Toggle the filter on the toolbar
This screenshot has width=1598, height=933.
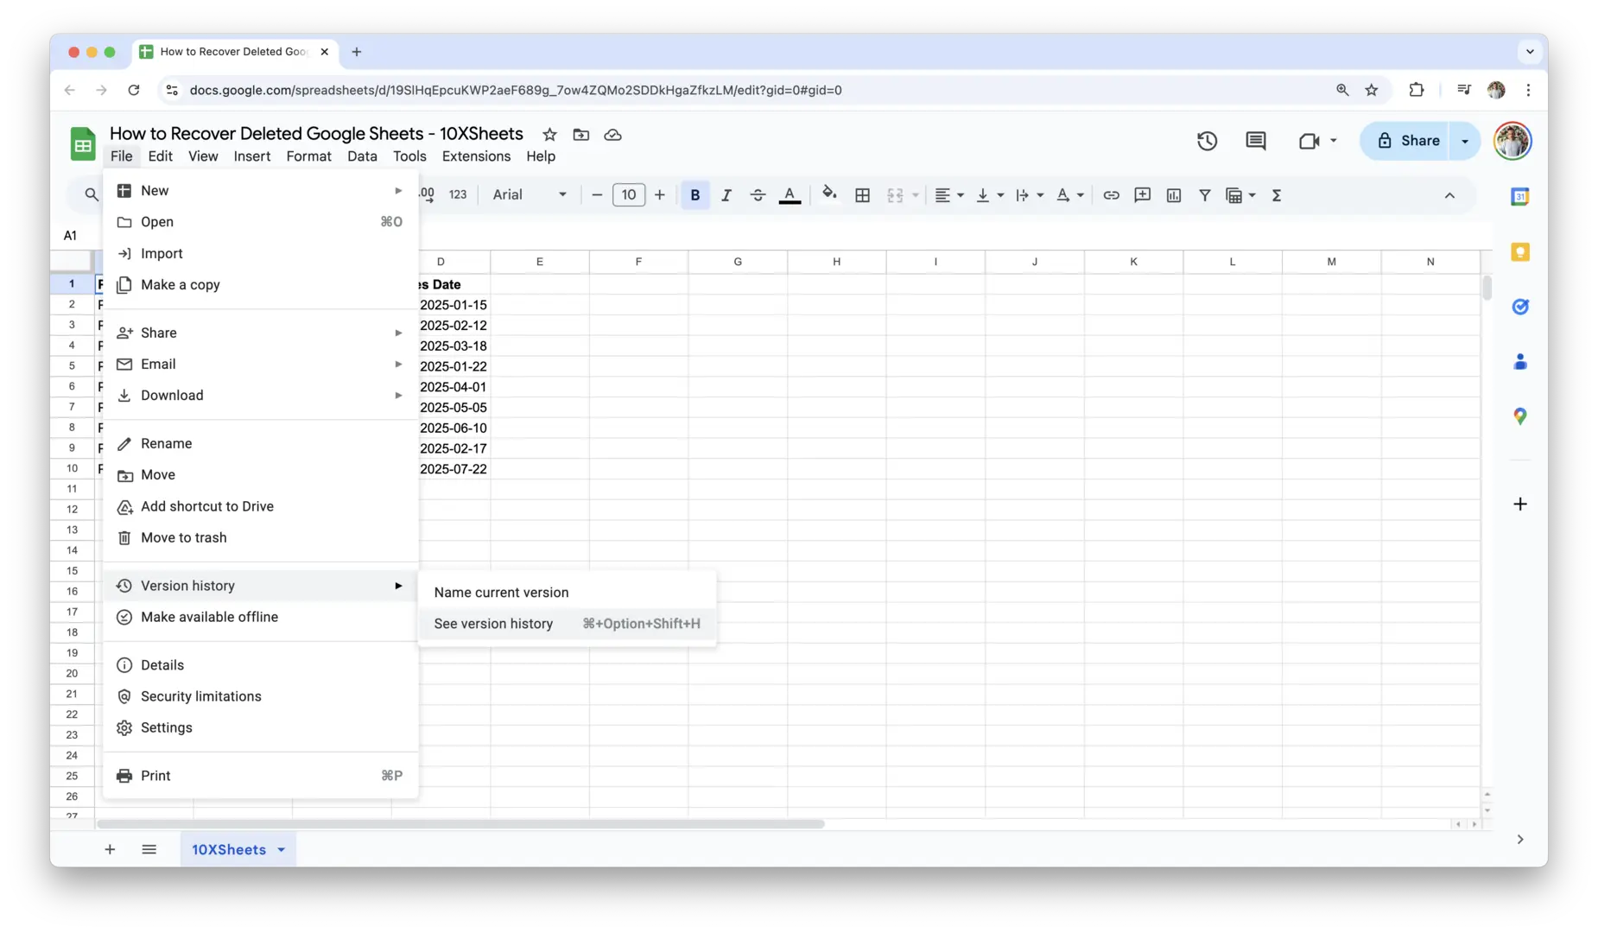1204,195
